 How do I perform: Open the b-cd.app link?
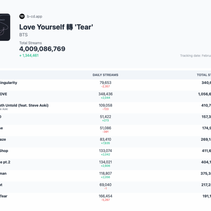pyautogui.click(x=34, y=17)
